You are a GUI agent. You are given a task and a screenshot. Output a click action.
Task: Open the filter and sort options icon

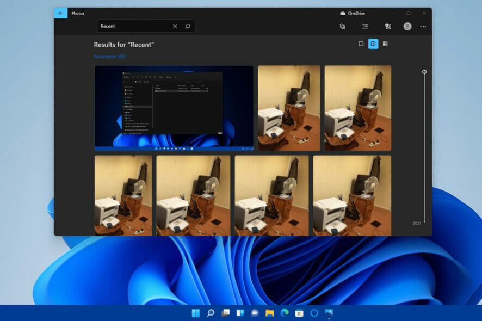pos(364,26)
